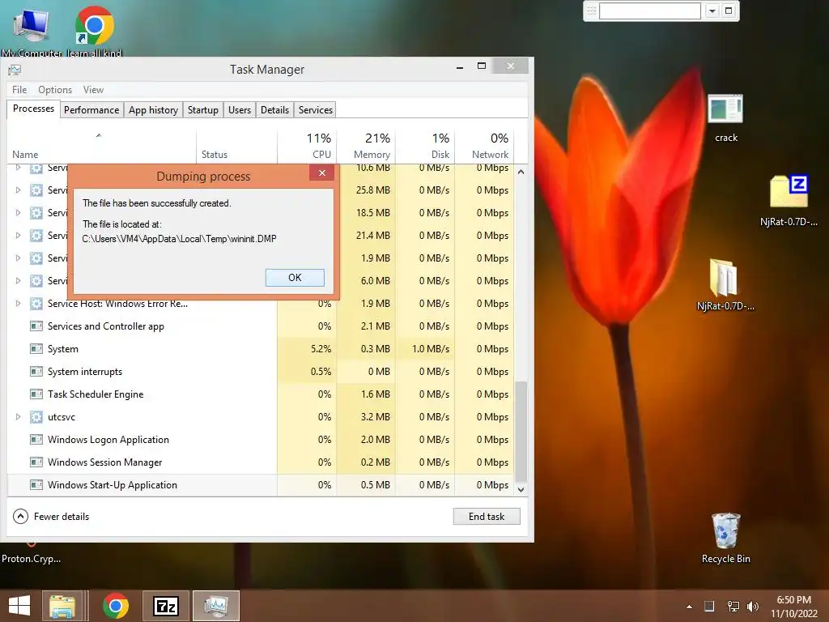Sort by the Name column header
The image size is (829, 622).
click(101, 146)
